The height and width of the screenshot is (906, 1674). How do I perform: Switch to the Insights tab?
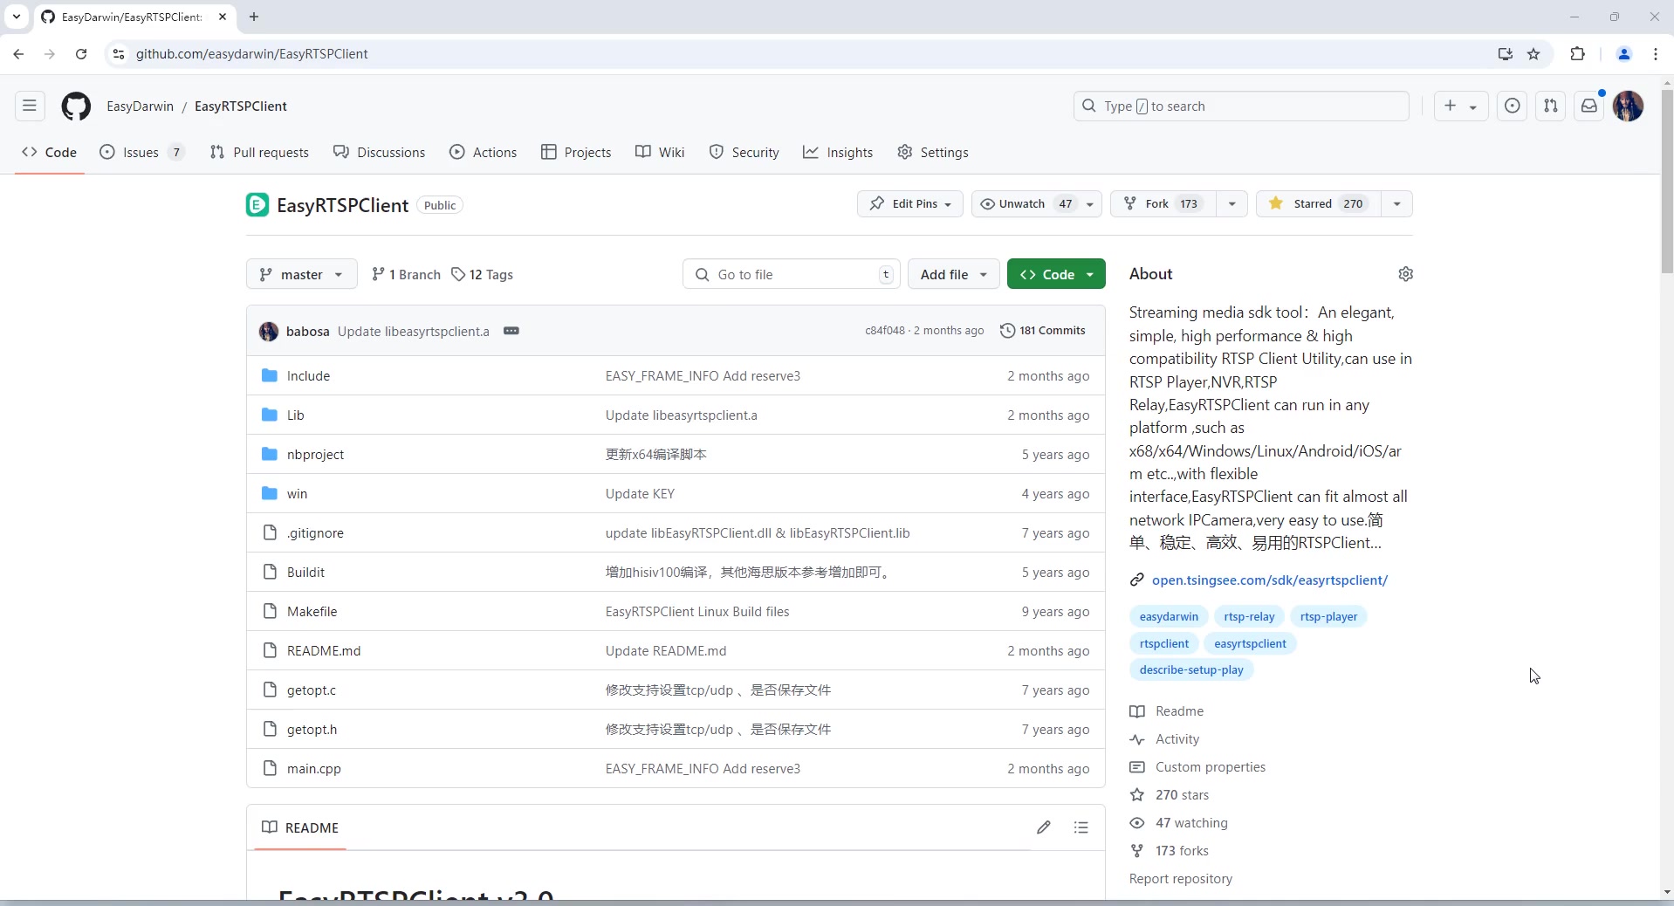[838, 153]
